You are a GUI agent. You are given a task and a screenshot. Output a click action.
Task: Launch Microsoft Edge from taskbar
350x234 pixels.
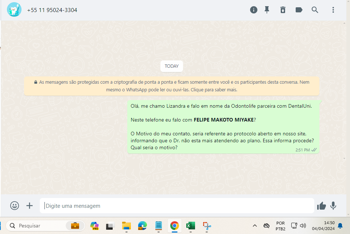143,226
